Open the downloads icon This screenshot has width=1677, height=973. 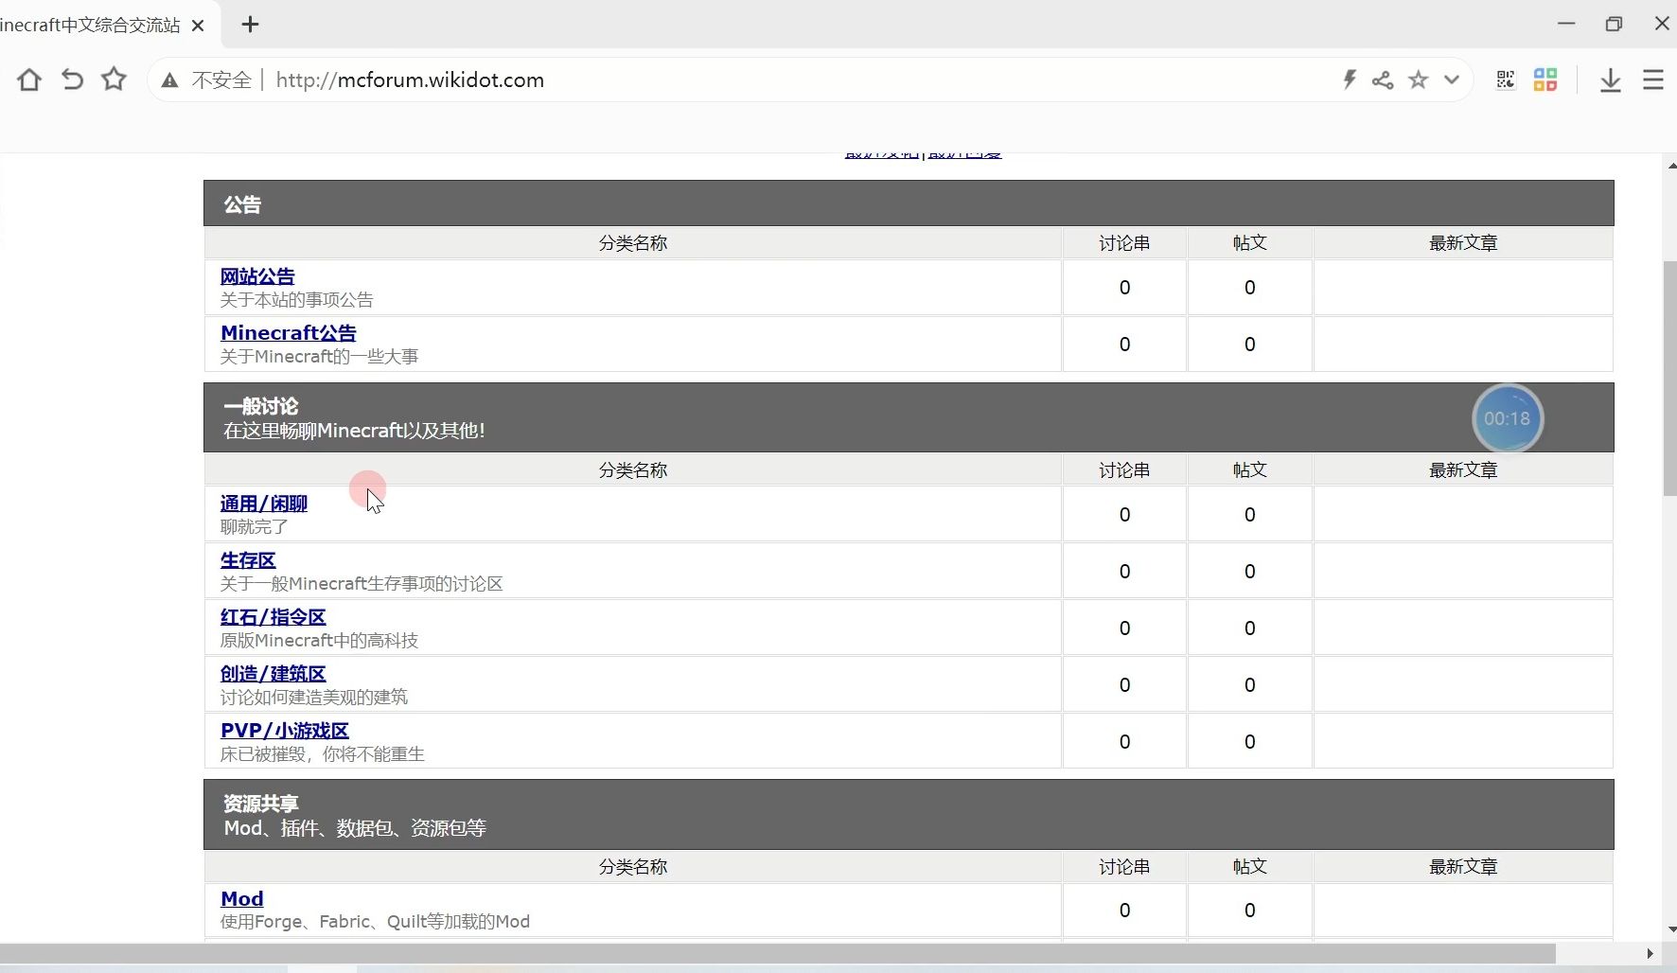[1610, 80]
